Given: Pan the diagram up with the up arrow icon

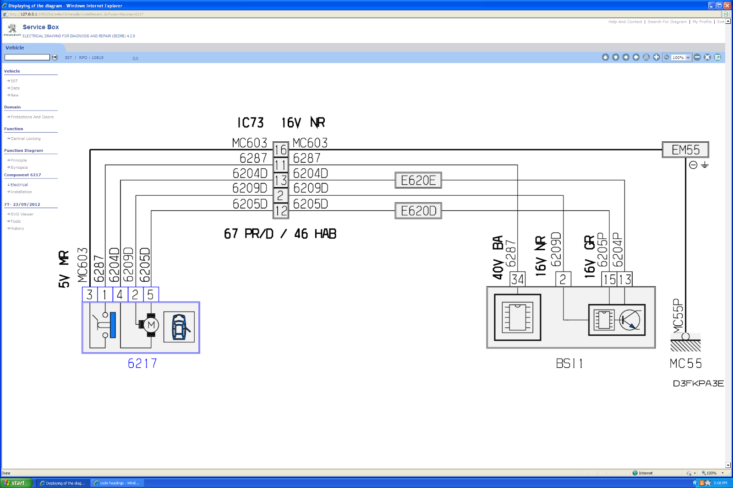Looking at the screenshot, I should pyautogui.click(x=605, y=57).
